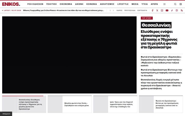Open AtmoHub smoke simulation video article
185x116 pixels.
point(161,73)
